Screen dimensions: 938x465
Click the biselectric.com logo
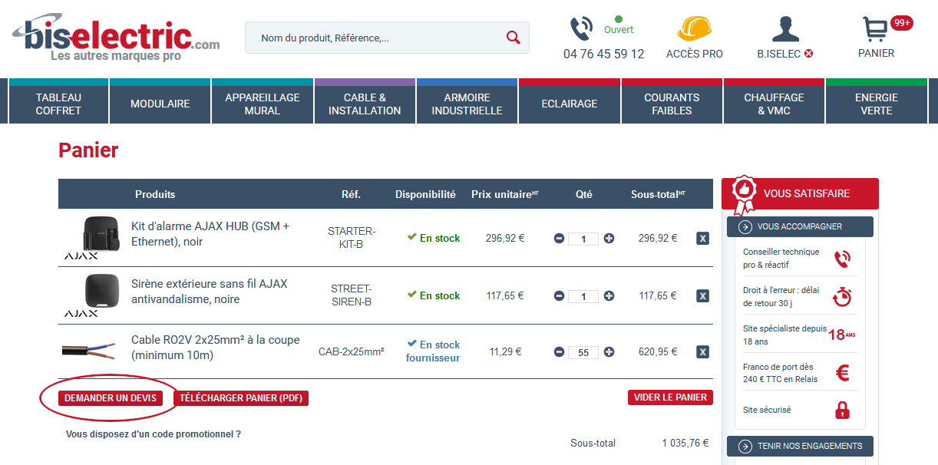[116, 38]
